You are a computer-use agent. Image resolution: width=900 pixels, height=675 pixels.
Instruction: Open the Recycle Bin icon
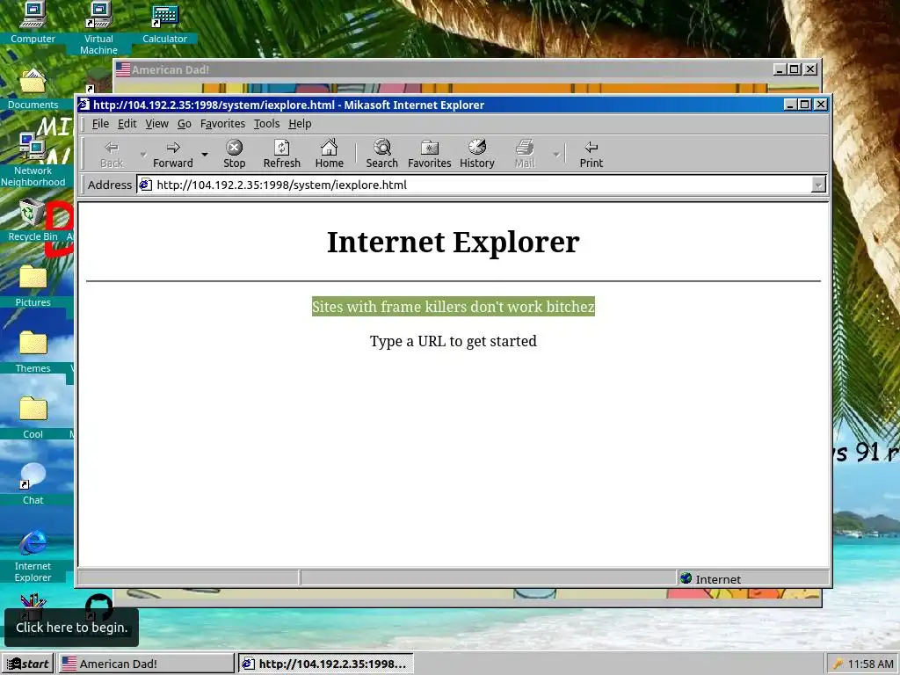[33, 221]
